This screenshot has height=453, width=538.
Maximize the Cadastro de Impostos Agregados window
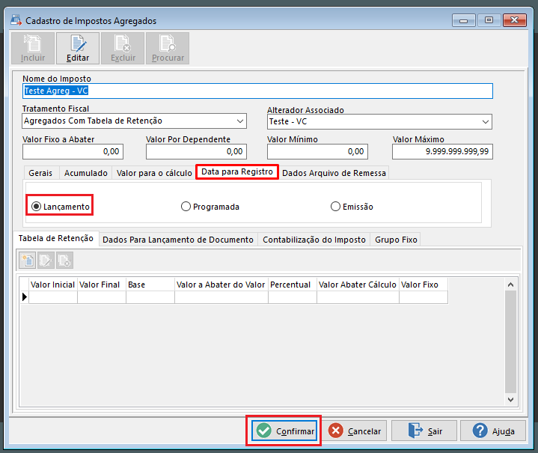(x=489, y=20)
